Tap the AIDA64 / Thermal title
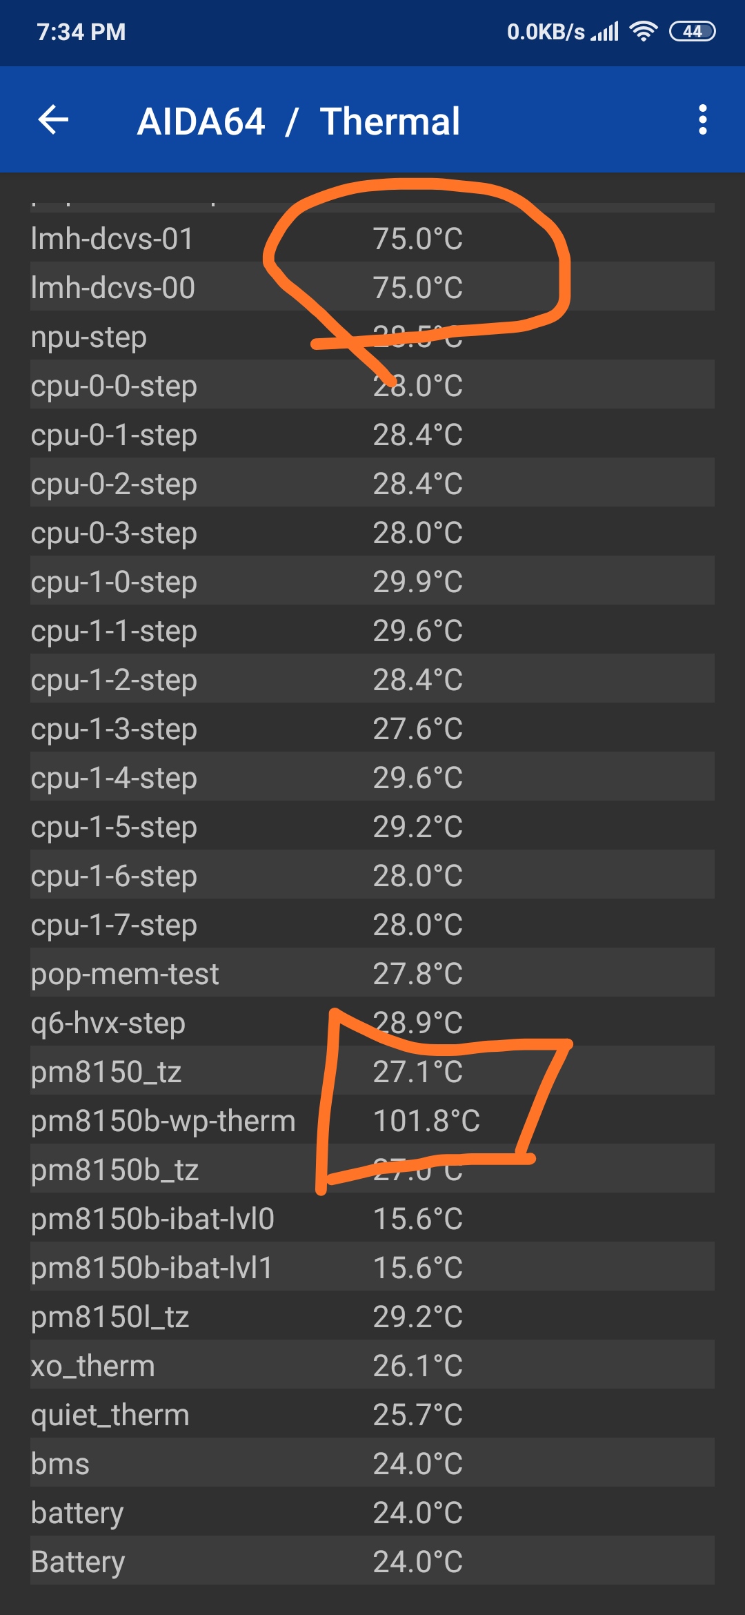 (x=298, y=121)
